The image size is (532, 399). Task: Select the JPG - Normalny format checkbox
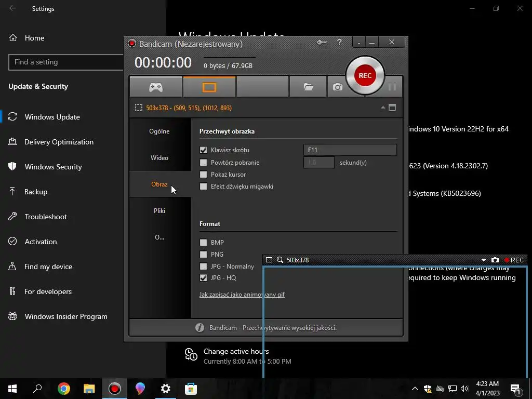point(203,267)
